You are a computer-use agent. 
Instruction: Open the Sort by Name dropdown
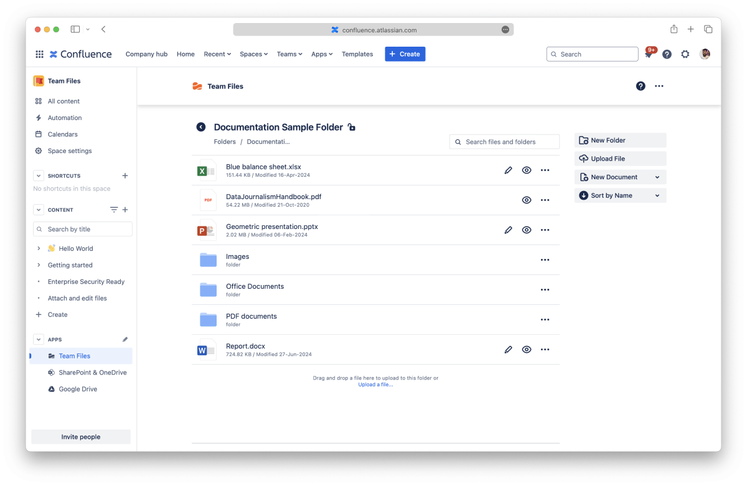click(x=620, y=195)
